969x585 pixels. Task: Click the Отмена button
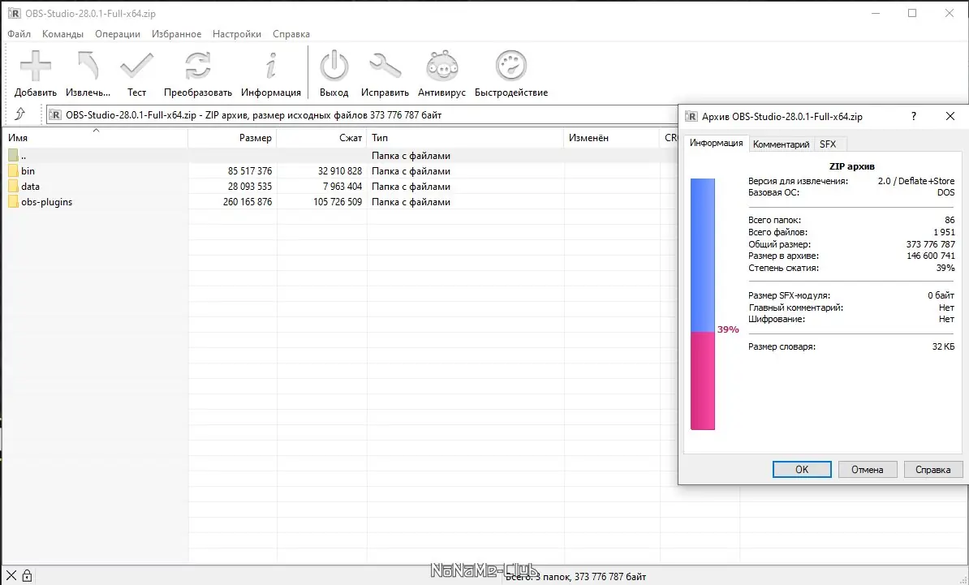(x=867, y=469)
